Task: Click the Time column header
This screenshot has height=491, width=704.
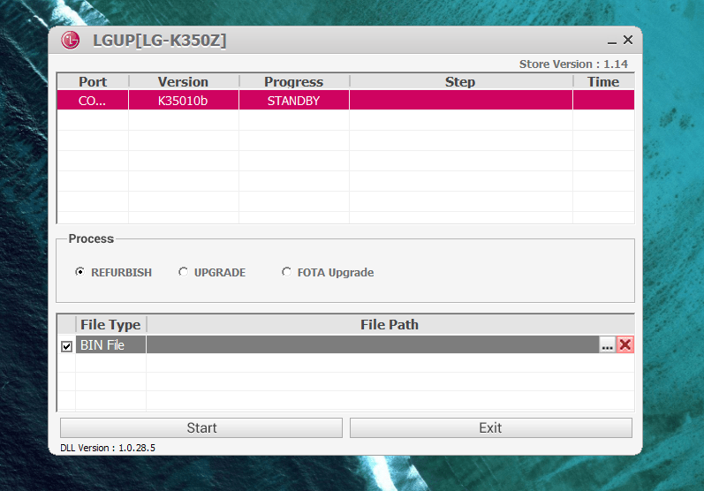Action: pyautogui.click(x=603, y=81)
